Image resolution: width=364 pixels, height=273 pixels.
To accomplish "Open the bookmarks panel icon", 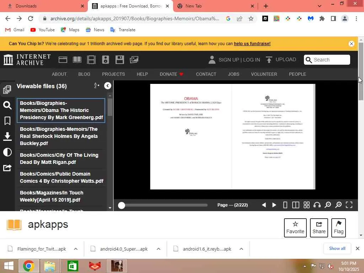I will [7, 121].
